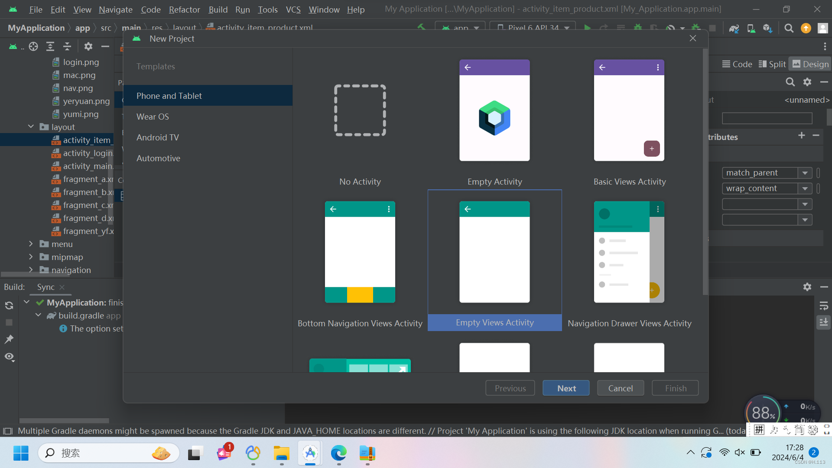Click the template list vertical scrollbar
Screen dimensions: 832x468
705,173
